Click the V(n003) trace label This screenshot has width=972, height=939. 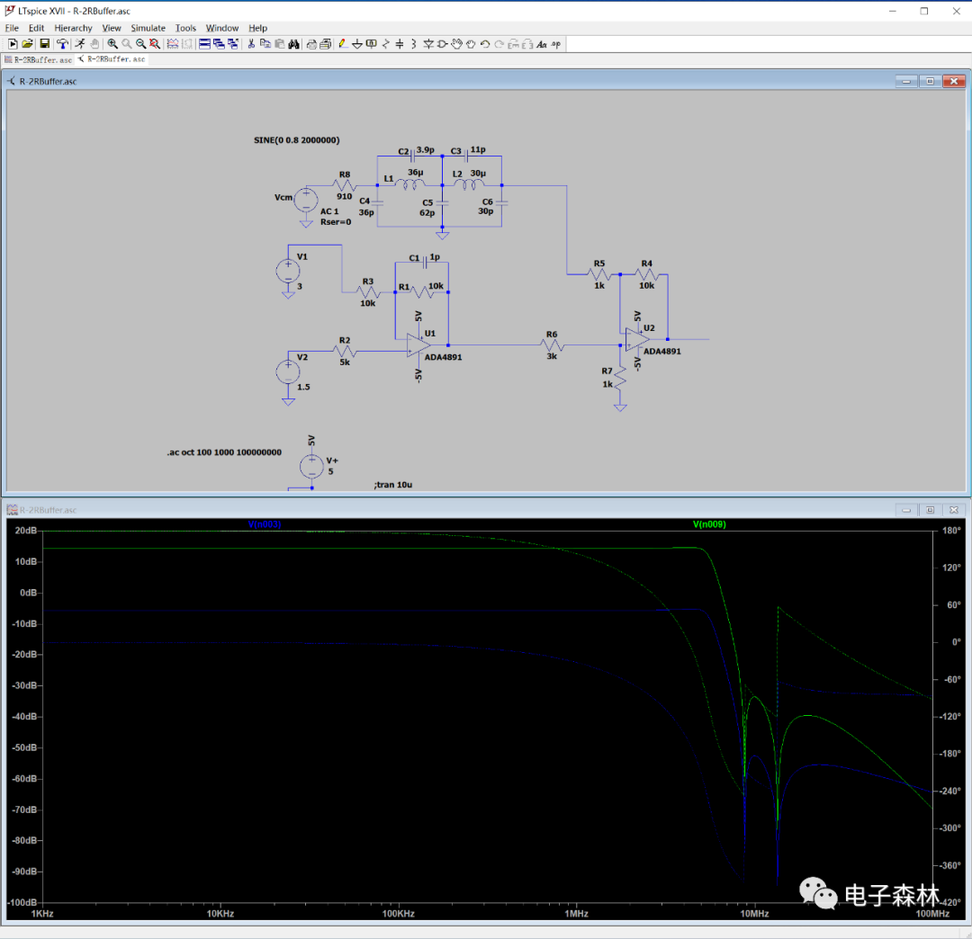coord(265,524)
